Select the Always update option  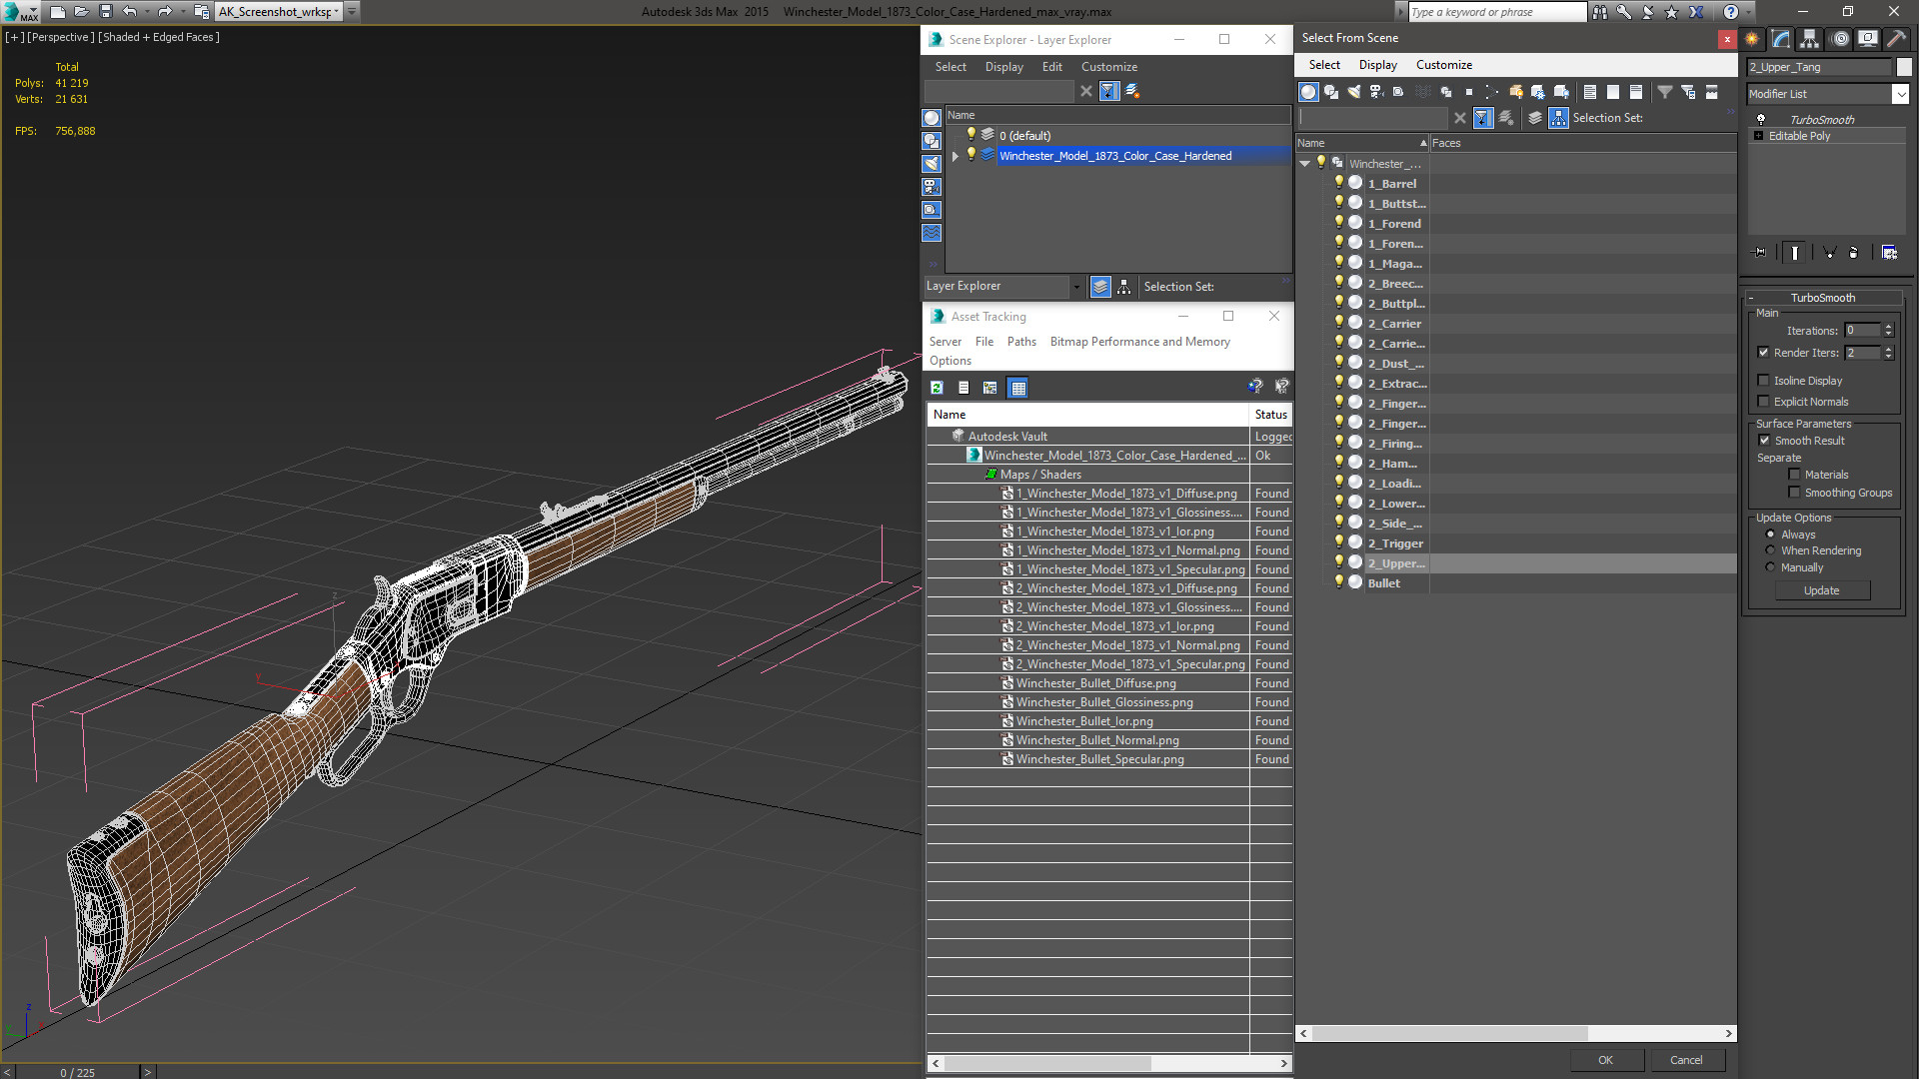[1770, 535]
